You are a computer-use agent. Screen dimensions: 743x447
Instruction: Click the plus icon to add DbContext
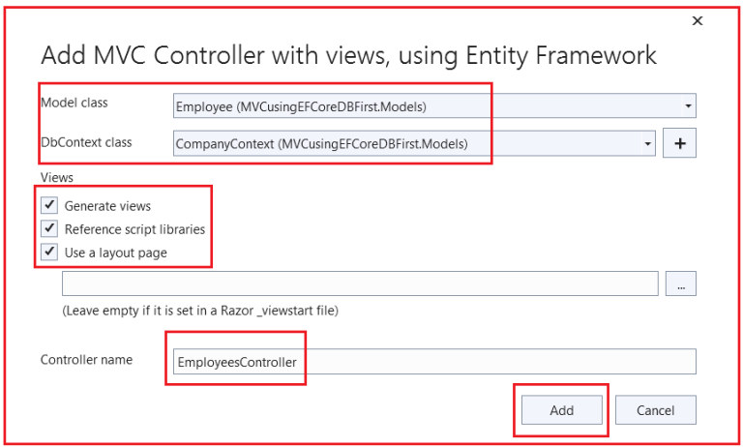[x=679, y=143]
